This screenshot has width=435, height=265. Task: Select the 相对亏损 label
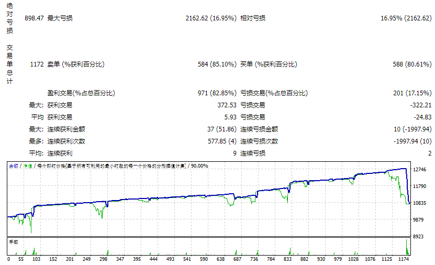click(x=253, y=18)
